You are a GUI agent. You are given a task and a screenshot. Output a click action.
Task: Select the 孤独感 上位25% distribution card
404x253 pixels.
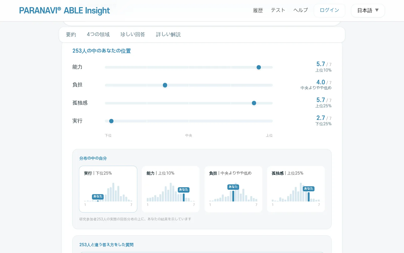(x=296, y=189)
